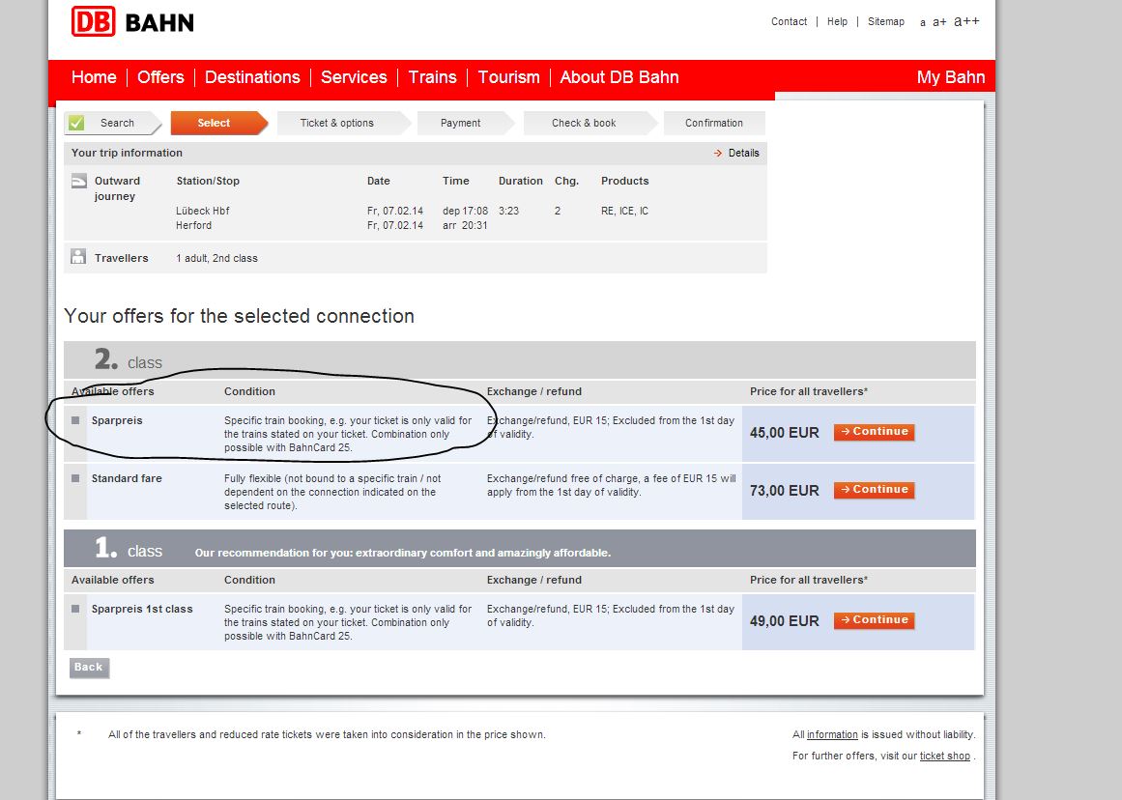Click the Outward journey train icon
The width and height of the screenshot is (1122, 800).
(78, 182)
